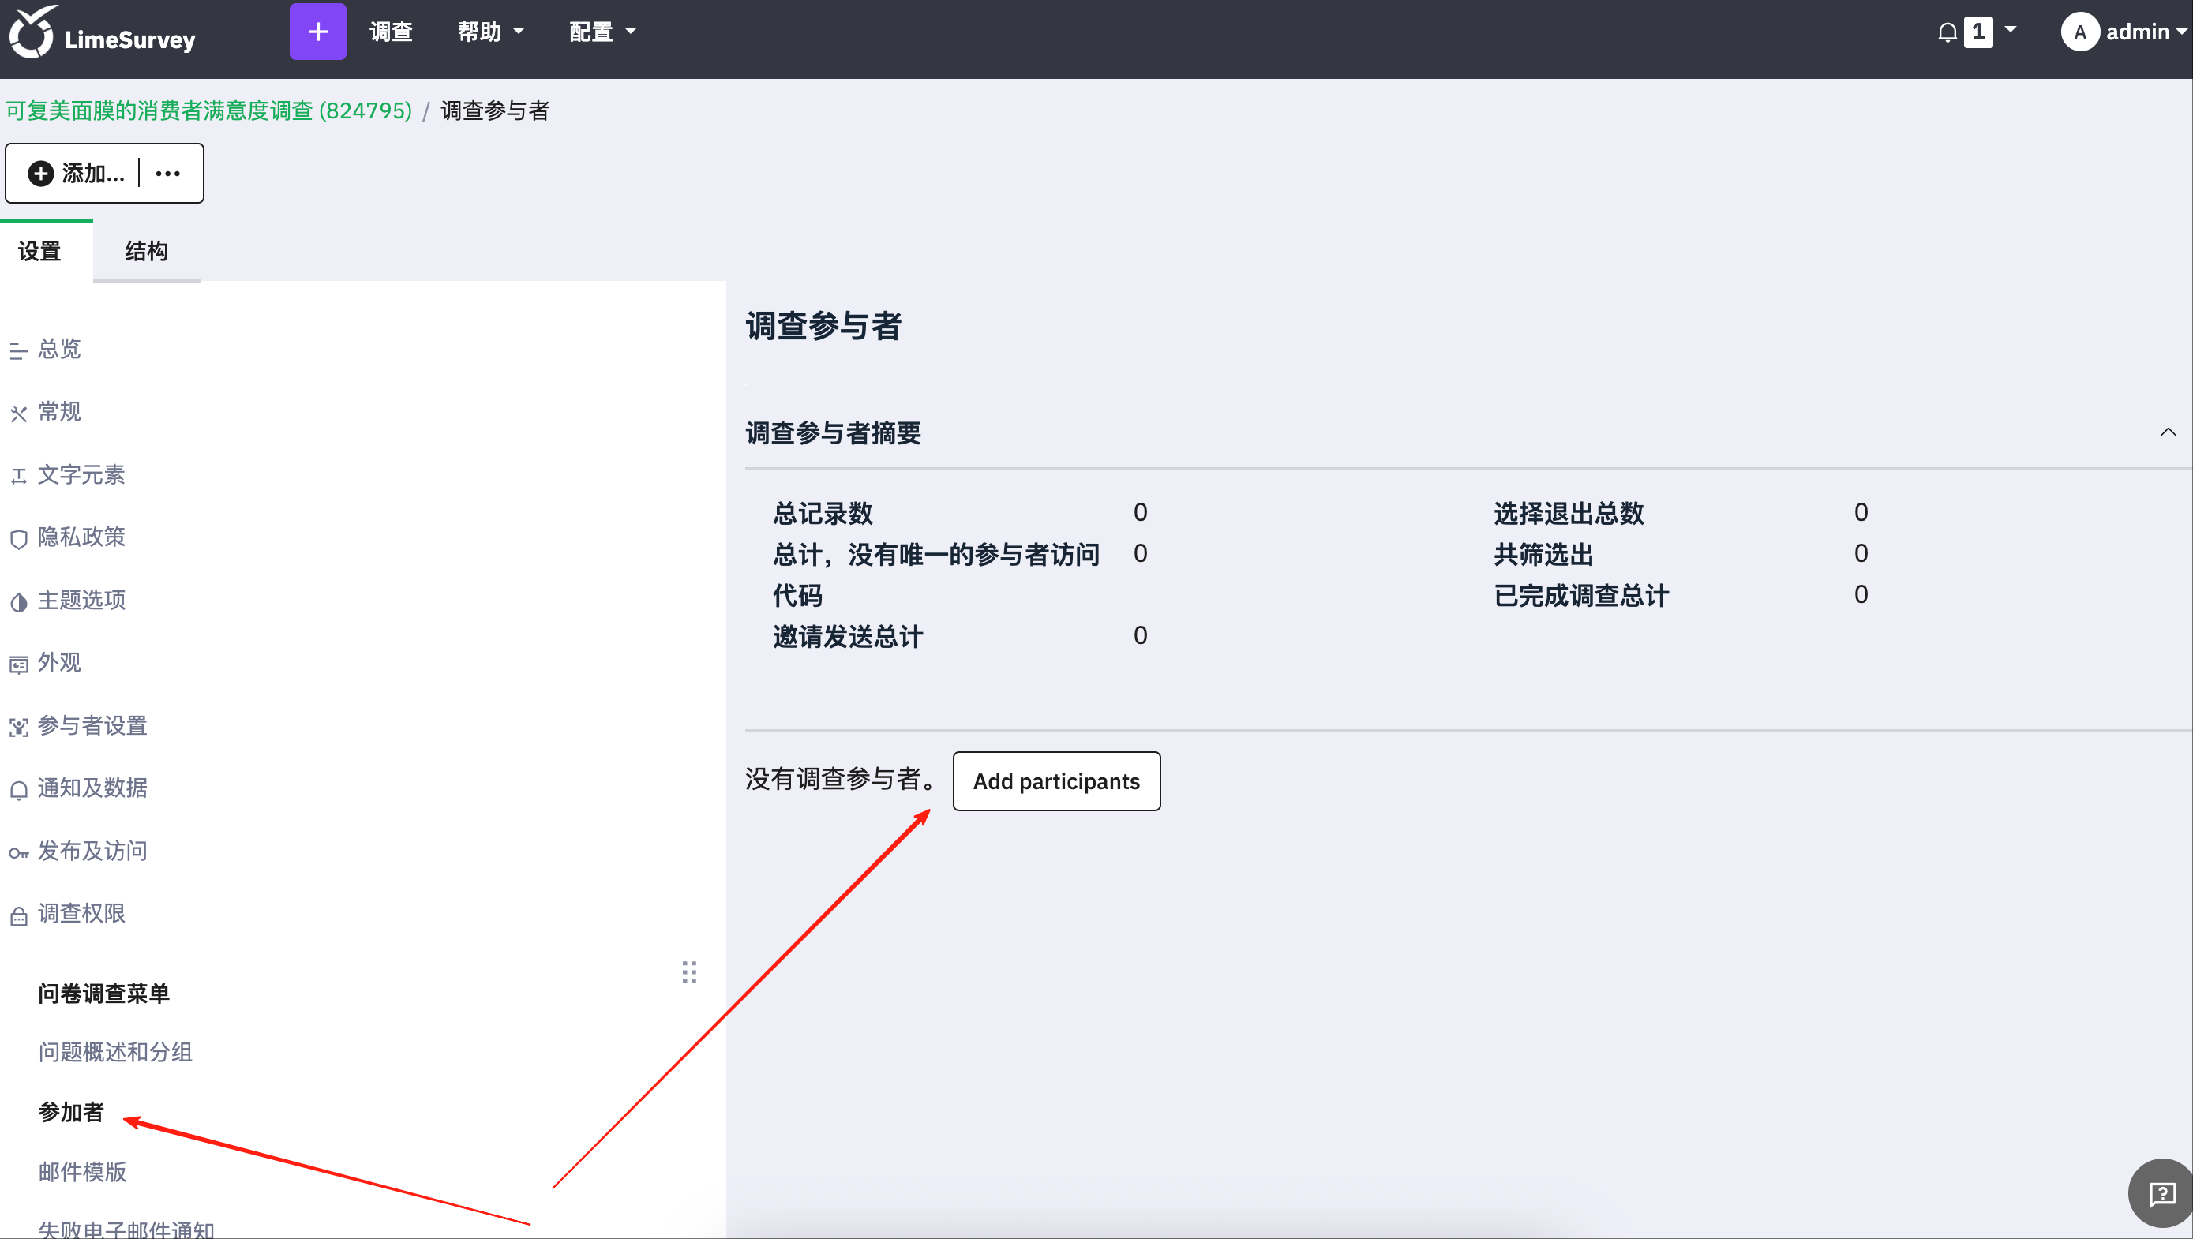2193x1239 pixels.
Task: Switch to the 设置 tab
Action: [39, 251]
